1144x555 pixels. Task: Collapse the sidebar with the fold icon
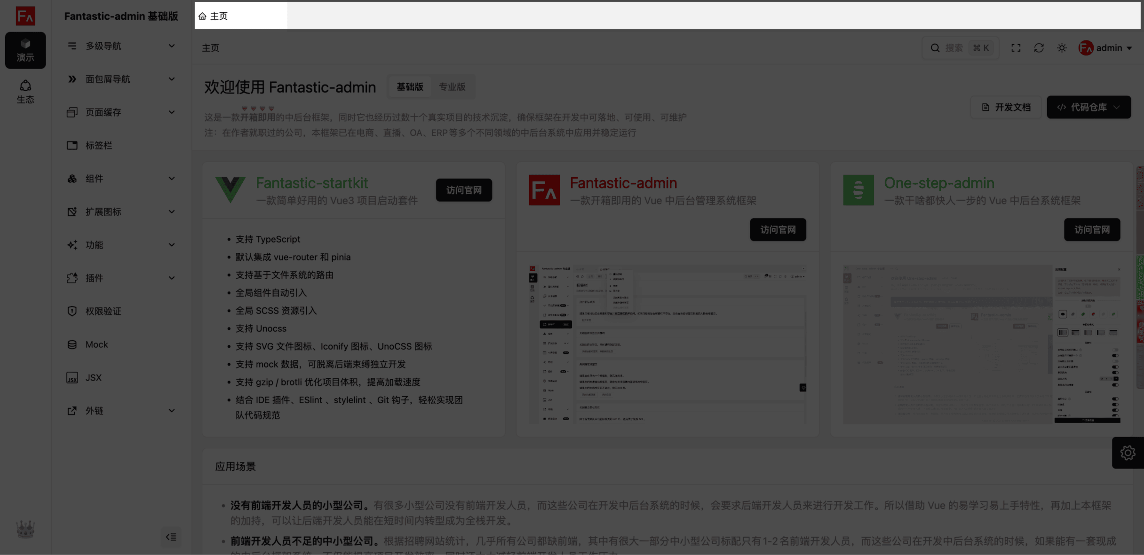(171, 537)
